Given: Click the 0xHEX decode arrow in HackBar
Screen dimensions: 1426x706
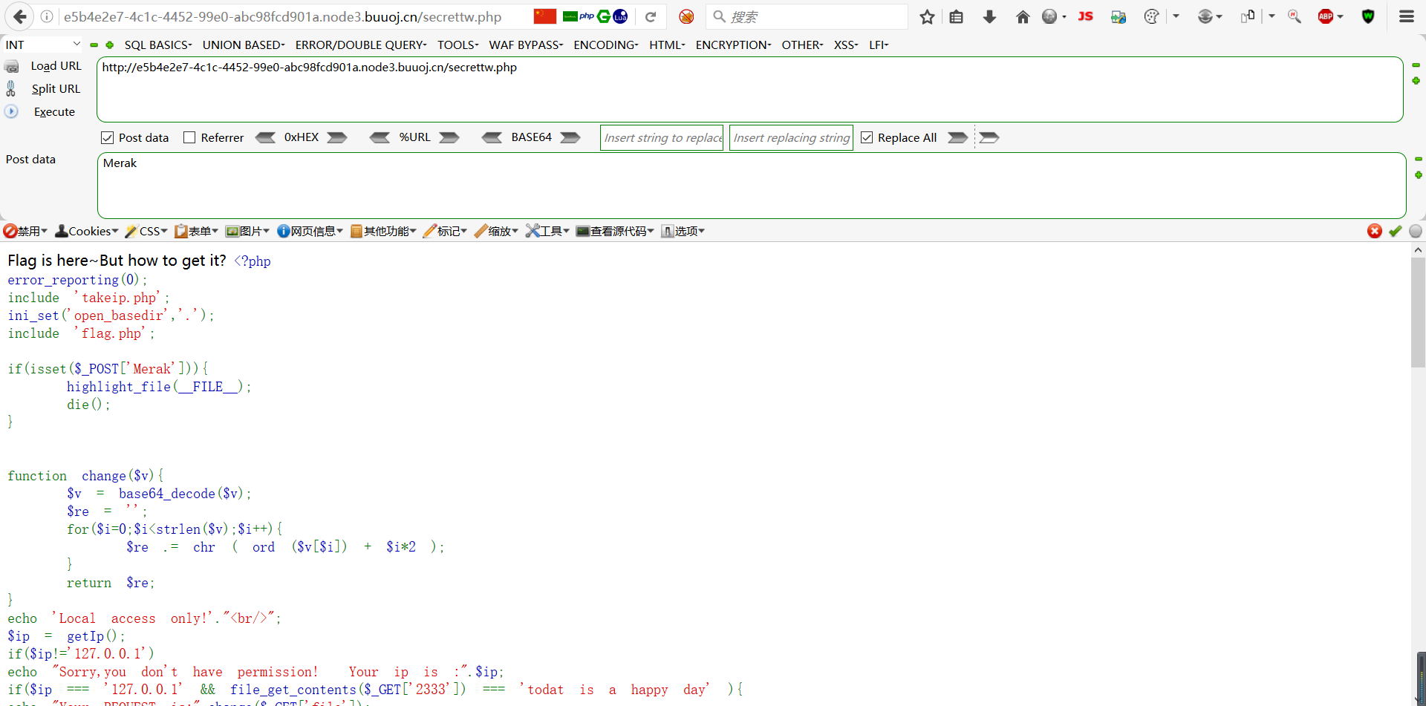Looking at the screenshot, I should pos(266,137).
